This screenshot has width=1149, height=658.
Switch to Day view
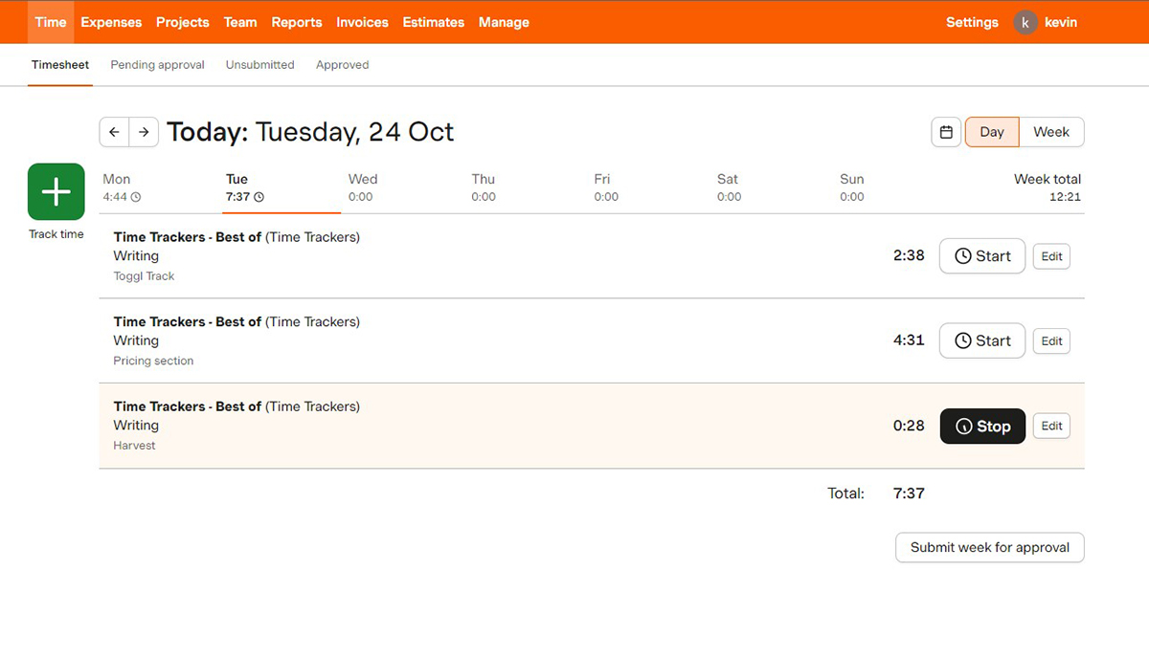991,131
